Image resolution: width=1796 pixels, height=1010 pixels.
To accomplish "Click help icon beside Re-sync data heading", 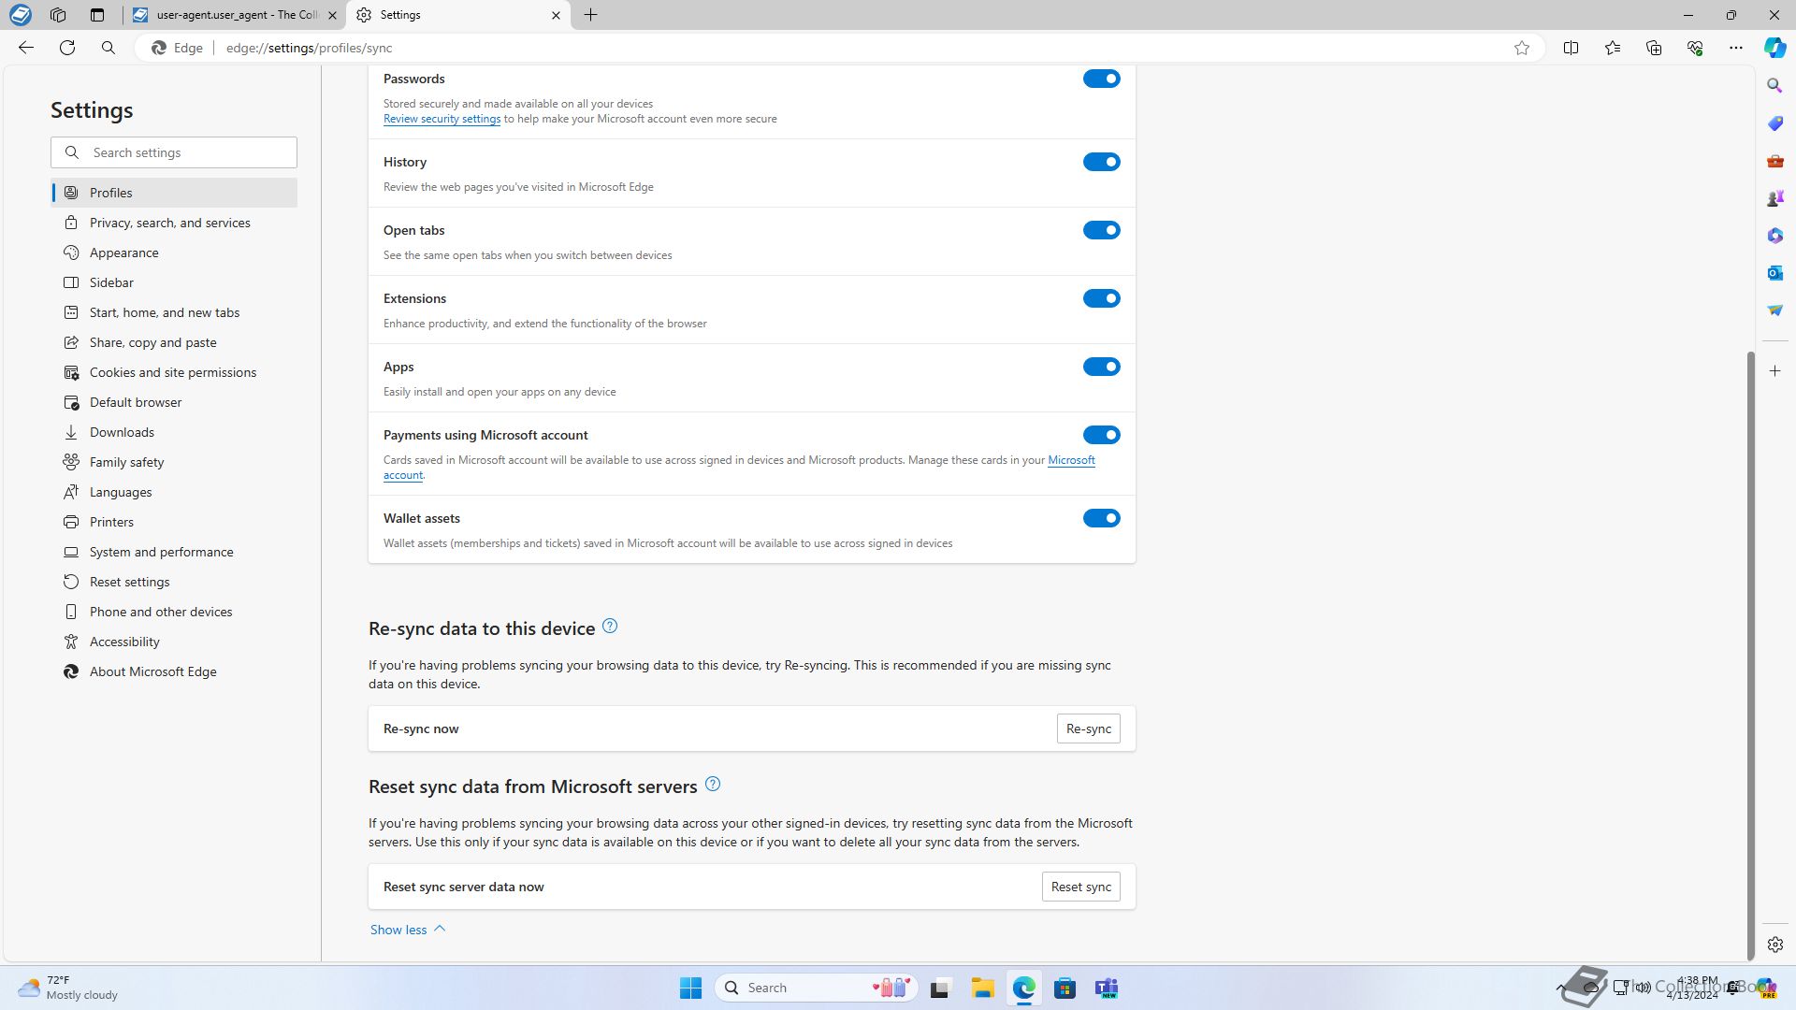I will pyautogui.click(x=610, y=627).
